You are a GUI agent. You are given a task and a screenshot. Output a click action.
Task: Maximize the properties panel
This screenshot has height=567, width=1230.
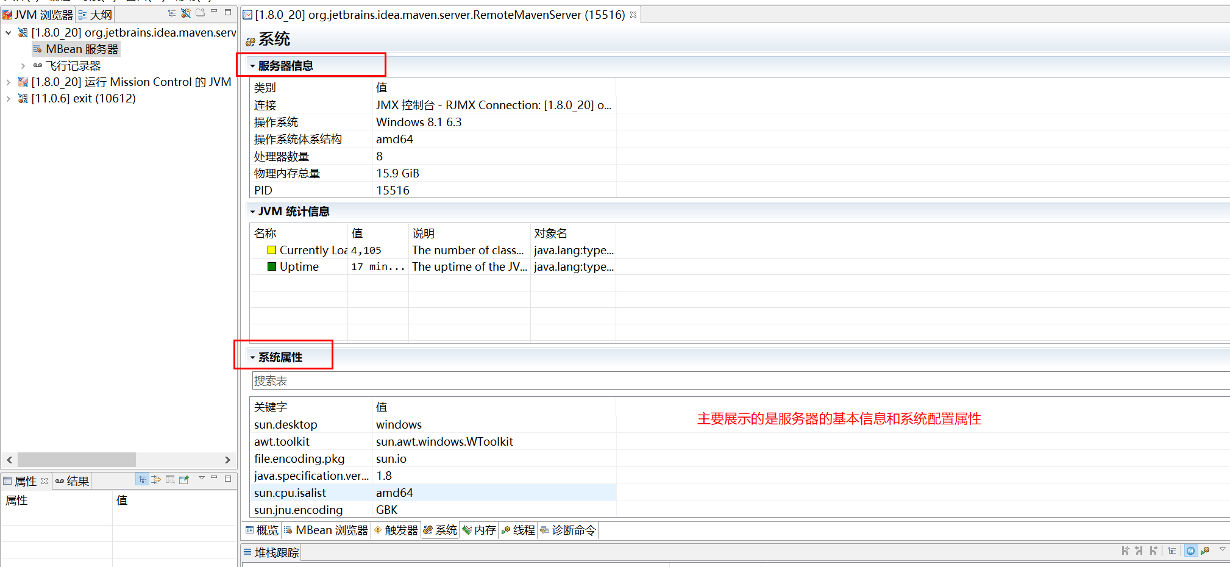pos(228,479)
